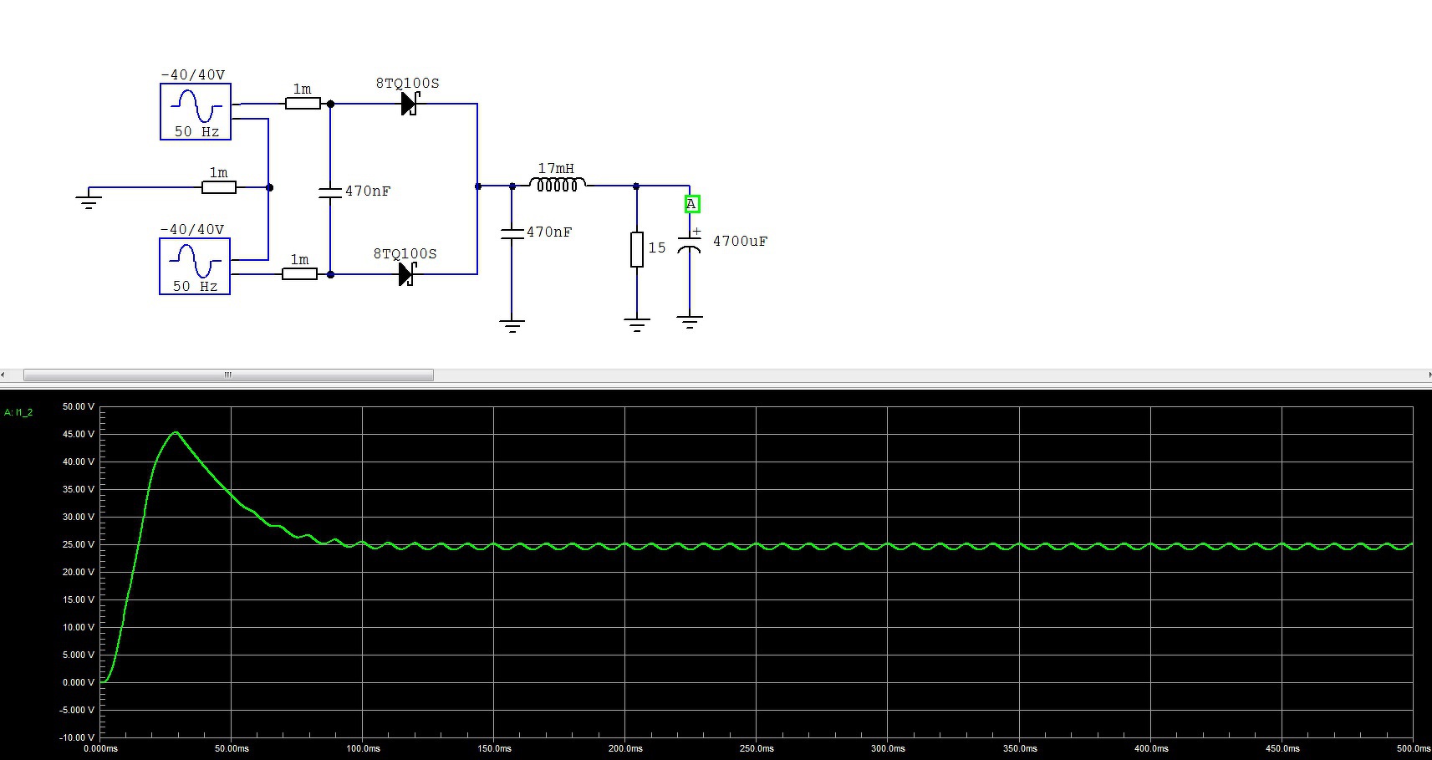Viewport: 1432px width, 760px height.
Task: Click the schematic scrollbar's left arrow
Action: tap(3, 375)
